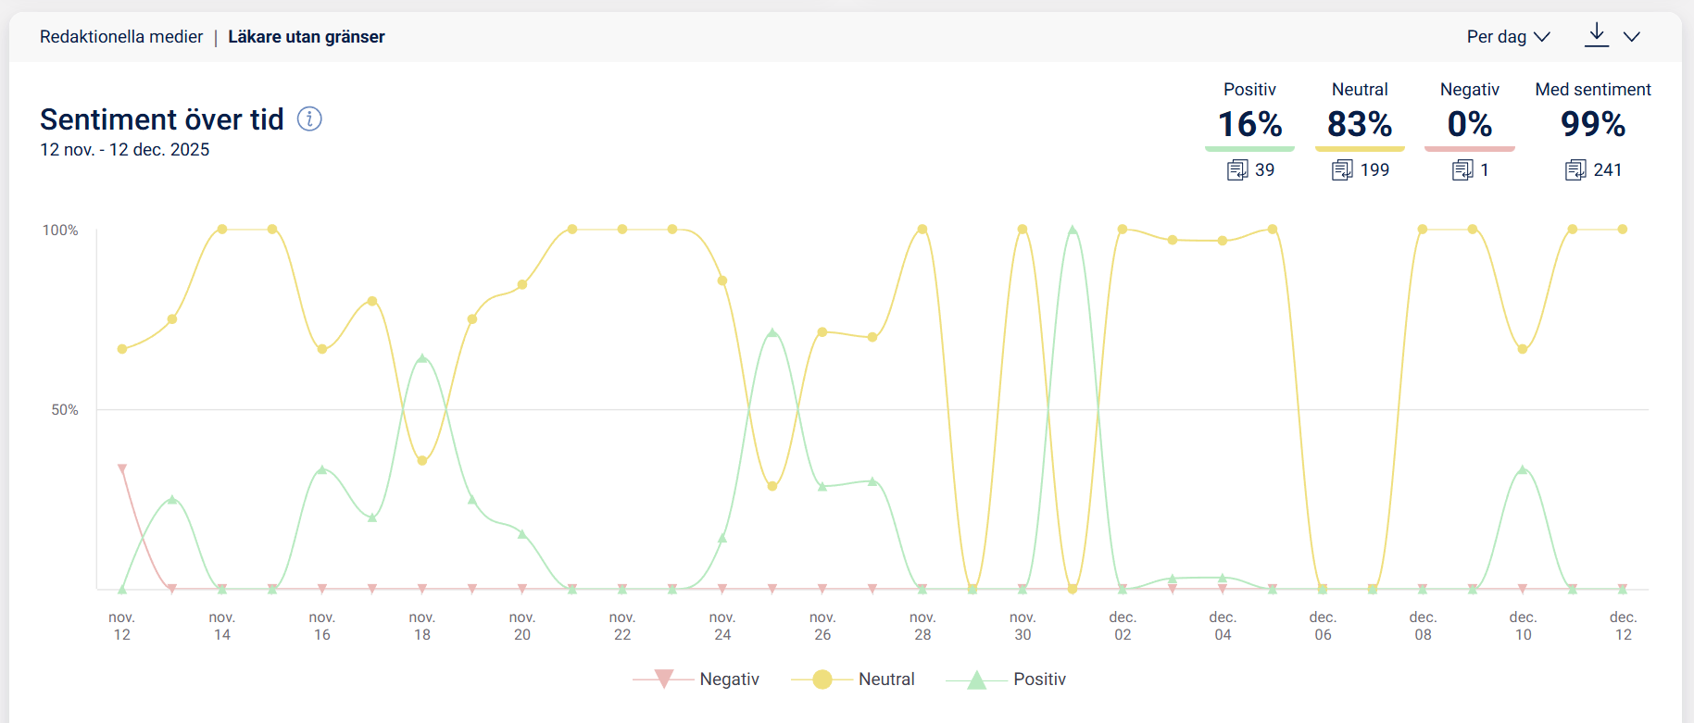Select the Läkare utan gränser breadcrumb
The height and width of the screenshot is (723, 1694).
(x=307, y=37)
